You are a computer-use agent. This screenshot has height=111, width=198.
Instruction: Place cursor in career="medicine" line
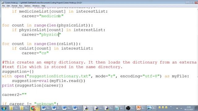point(43,16)
